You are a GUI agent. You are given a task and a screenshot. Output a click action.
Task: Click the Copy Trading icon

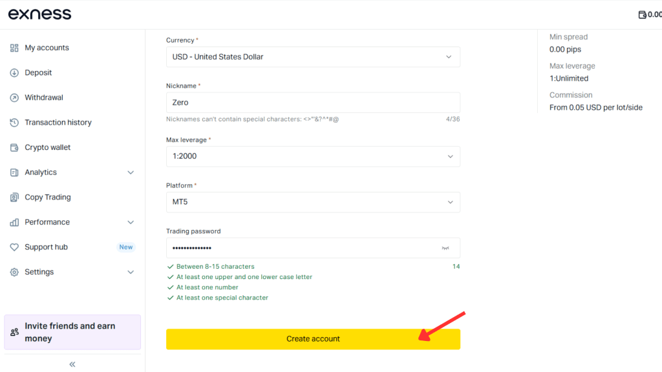[x=14, y=197]
